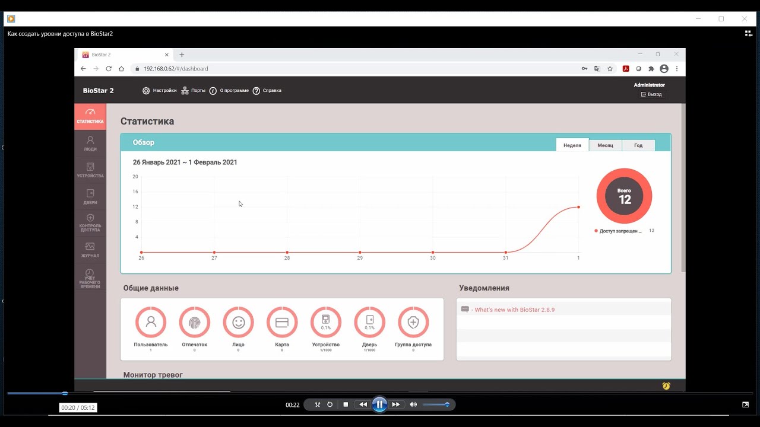The width and height of the screenshot is (760, 427).
Task: Select the BioStar 2 browser tab
Action: 125,55
